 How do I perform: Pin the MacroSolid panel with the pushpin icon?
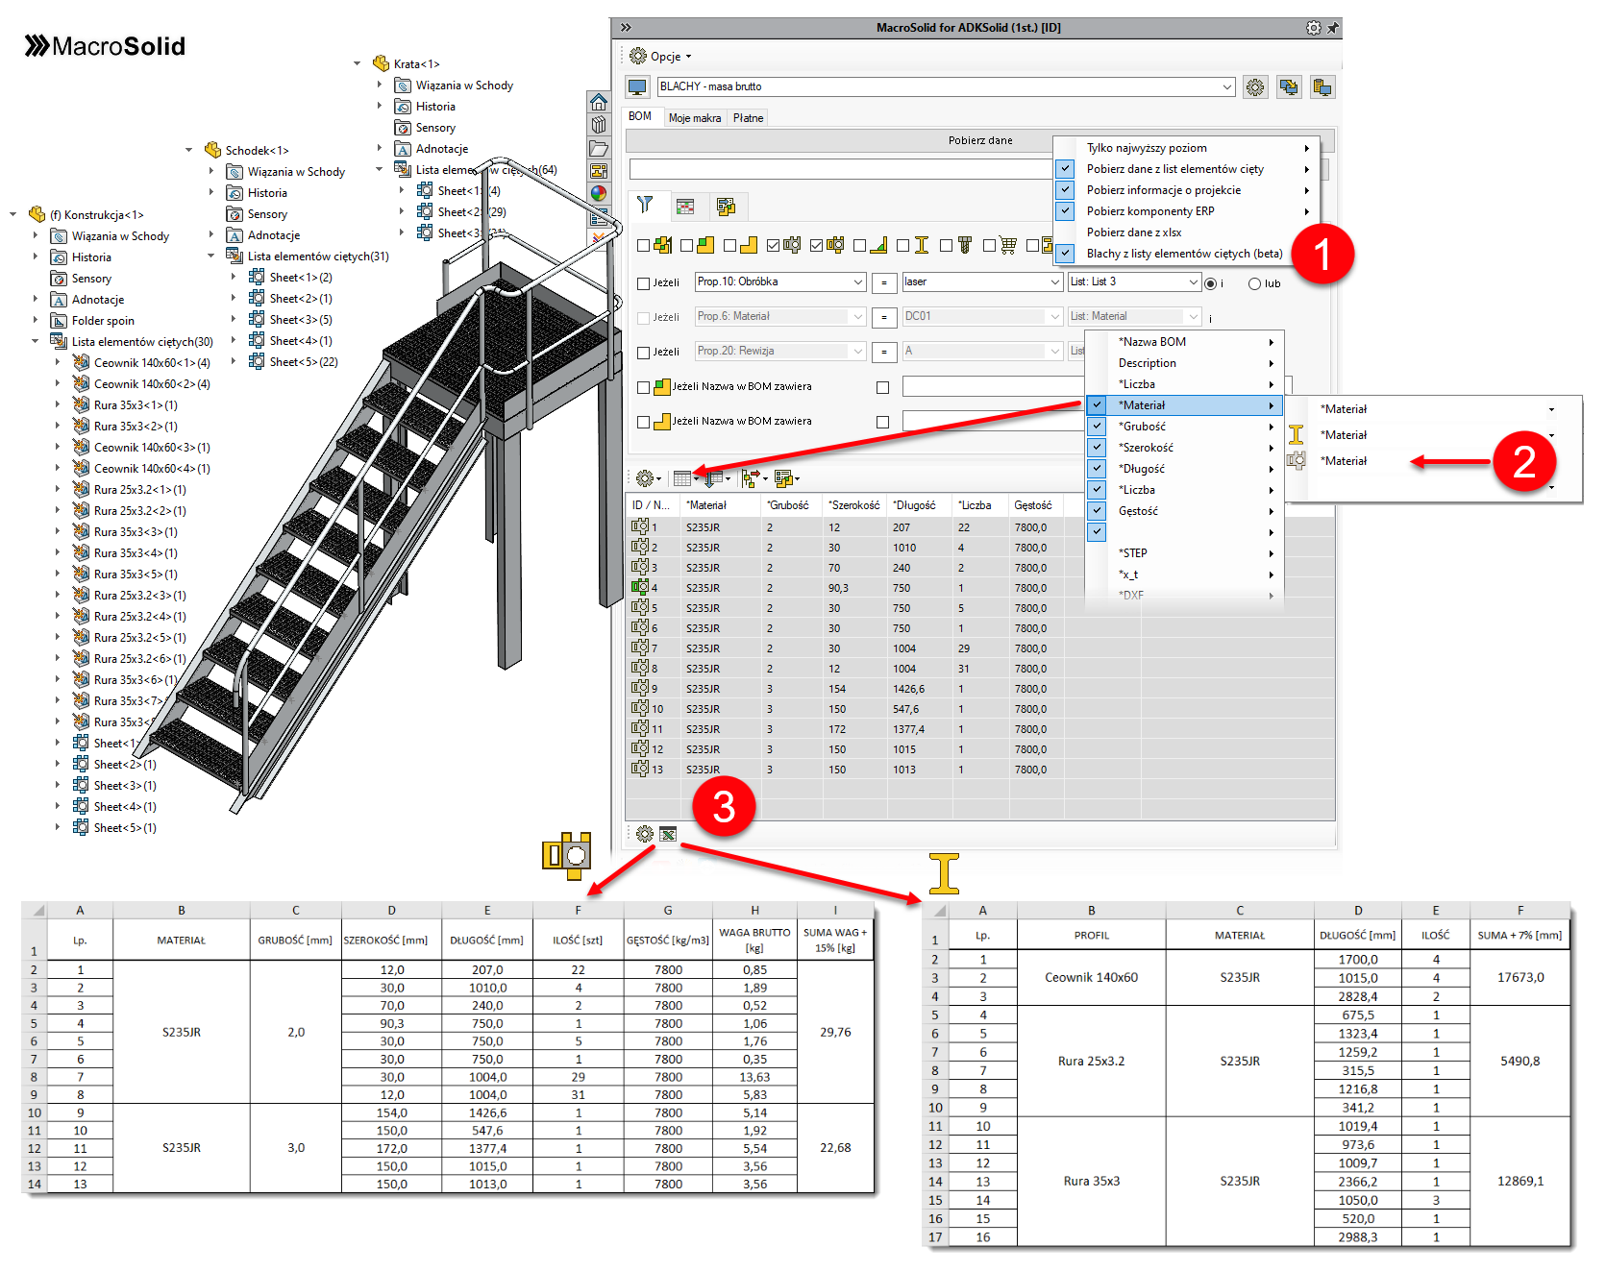click(1332, 28)
